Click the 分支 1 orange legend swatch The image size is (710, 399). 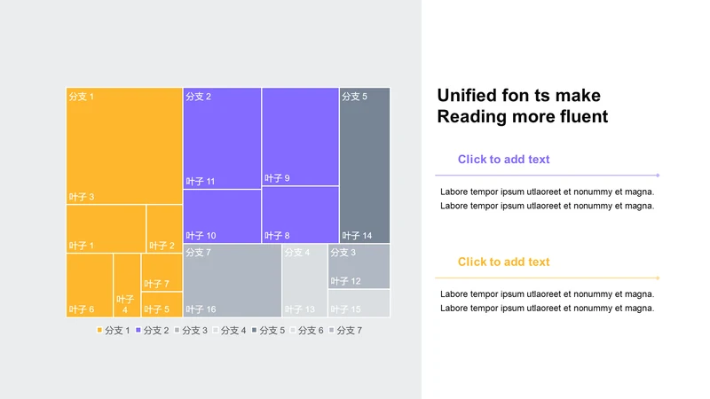click(x=99, y=330)
